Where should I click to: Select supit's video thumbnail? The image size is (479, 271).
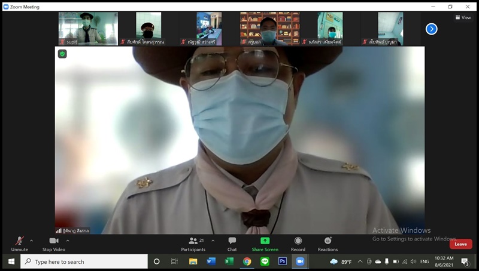tap(88, 29)
